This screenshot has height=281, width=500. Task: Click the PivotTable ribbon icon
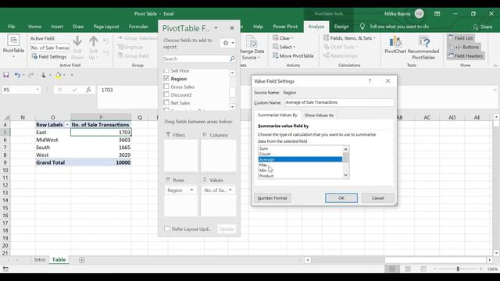13,41
